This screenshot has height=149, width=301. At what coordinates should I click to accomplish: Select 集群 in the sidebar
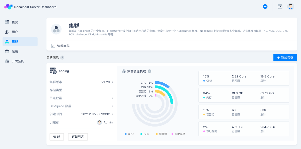[x=20, y=42]
